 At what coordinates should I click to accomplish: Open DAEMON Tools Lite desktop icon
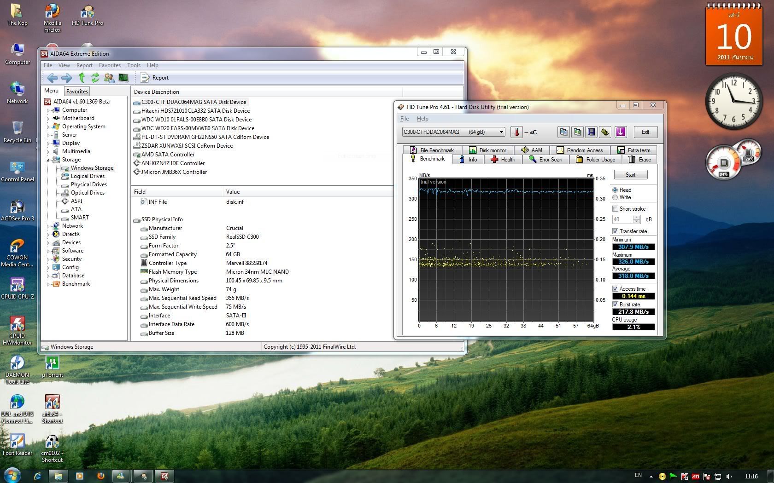18,370
